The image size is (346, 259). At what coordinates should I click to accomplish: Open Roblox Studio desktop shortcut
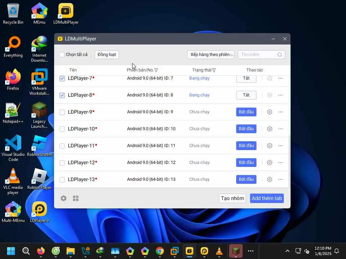pos(39,146)
